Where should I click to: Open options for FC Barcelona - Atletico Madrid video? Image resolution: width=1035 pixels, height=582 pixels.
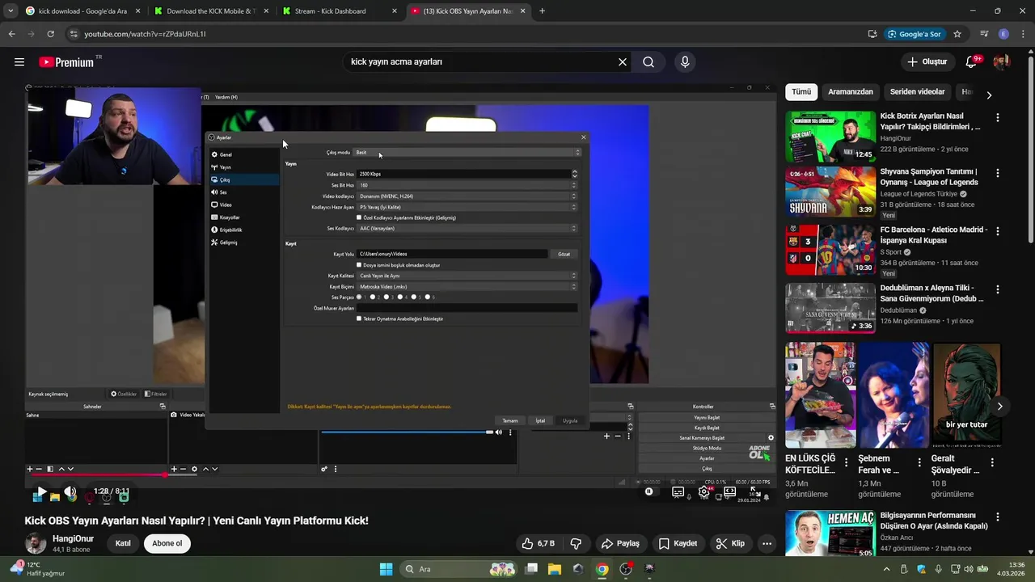coord(997,231)
